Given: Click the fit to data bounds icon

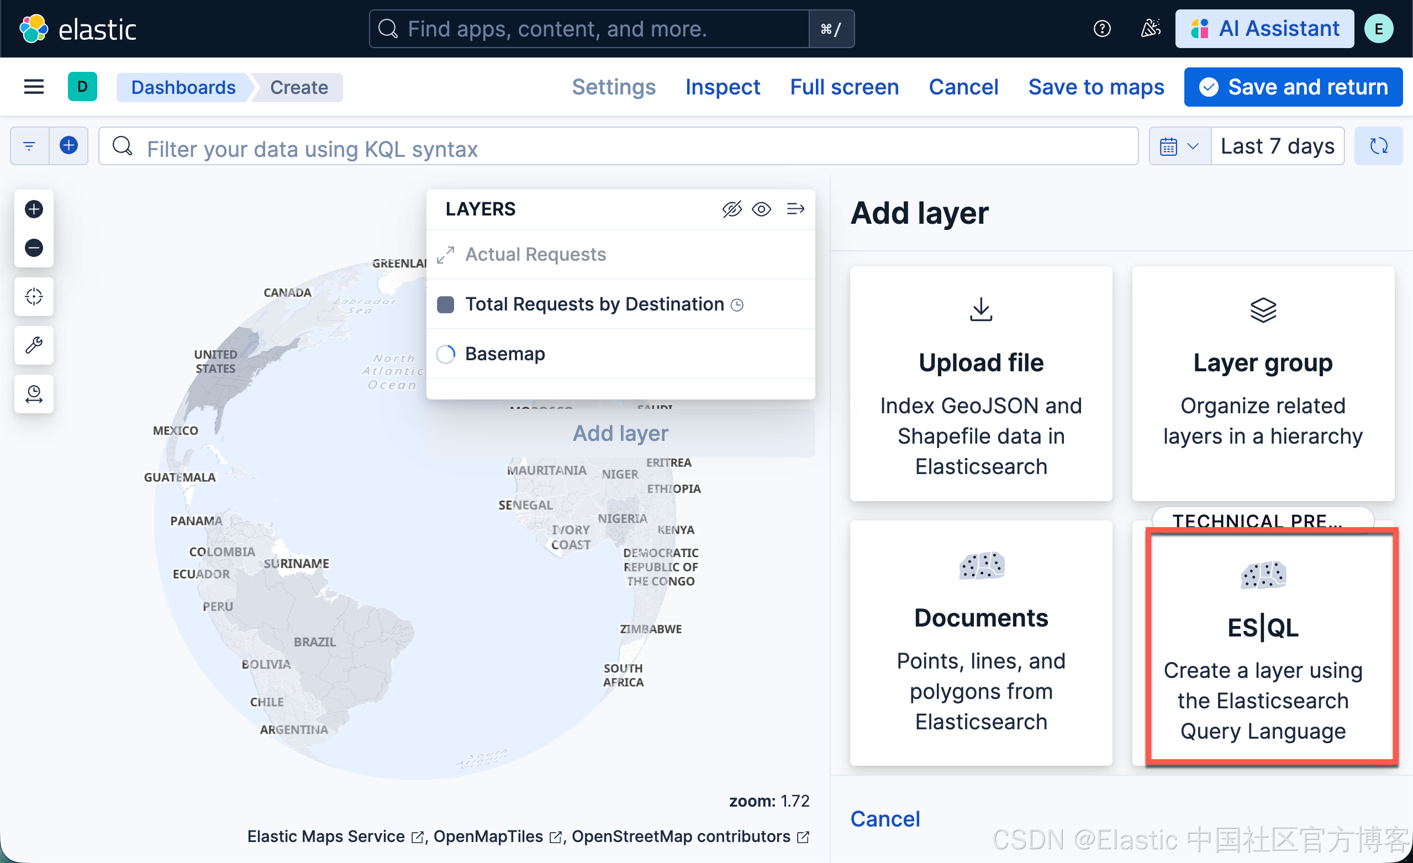Looking at the screenshot, I should click(x=34, y=297).
